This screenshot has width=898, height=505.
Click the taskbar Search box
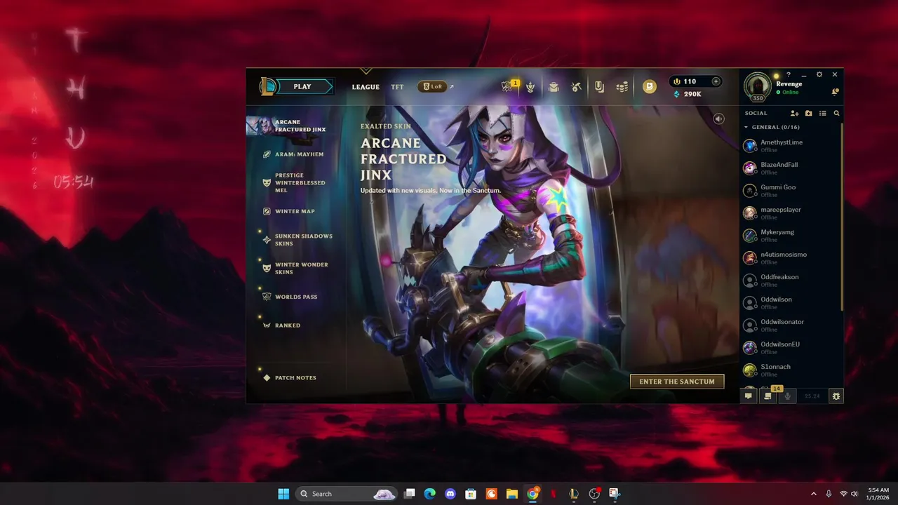pos(347,494)
